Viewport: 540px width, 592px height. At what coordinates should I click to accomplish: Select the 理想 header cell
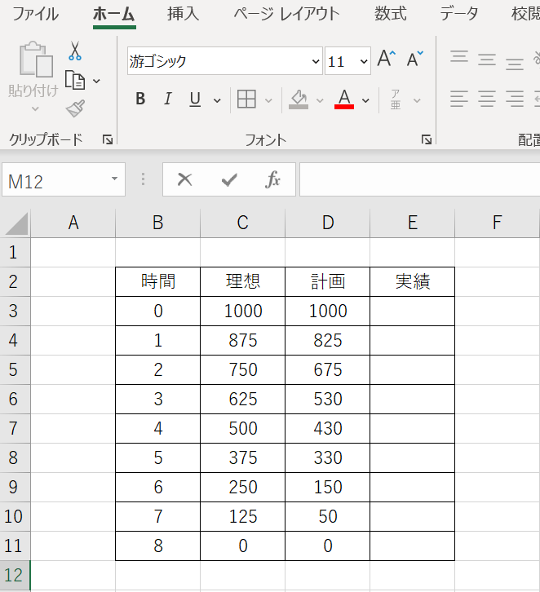pos(242,281)
